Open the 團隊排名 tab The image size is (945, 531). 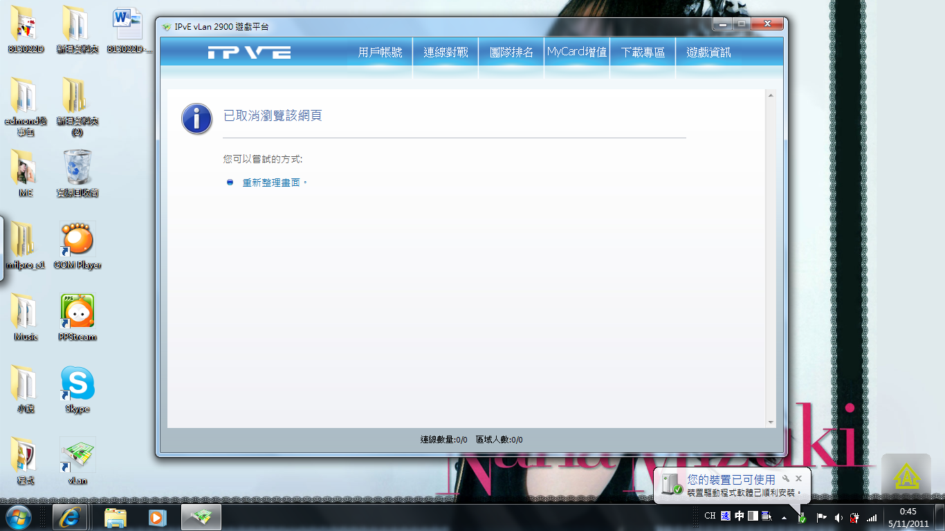[x=511, y=53]
